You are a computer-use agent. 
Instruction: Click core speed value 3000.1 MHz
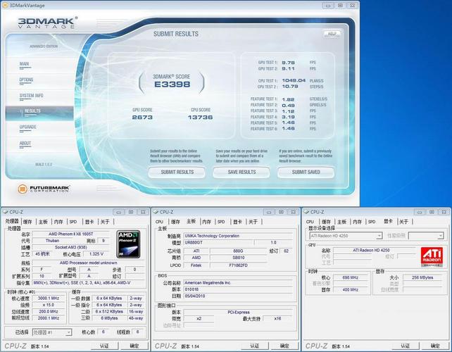coord(49,298)
